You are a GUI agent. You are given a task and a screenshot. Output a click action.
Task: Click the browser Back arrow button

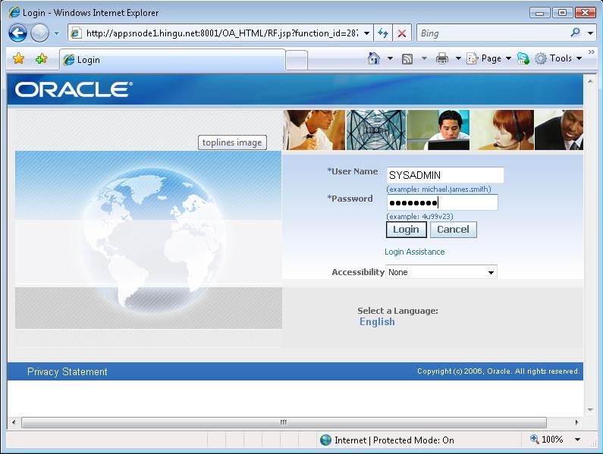(17, 33)
